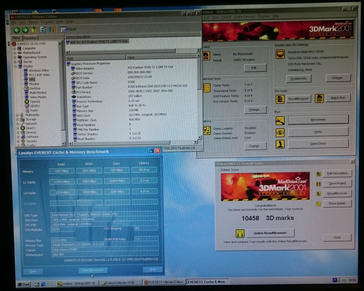
Task: Expand Computer node in EVEREST tree
Action: (x=15, y=48)
